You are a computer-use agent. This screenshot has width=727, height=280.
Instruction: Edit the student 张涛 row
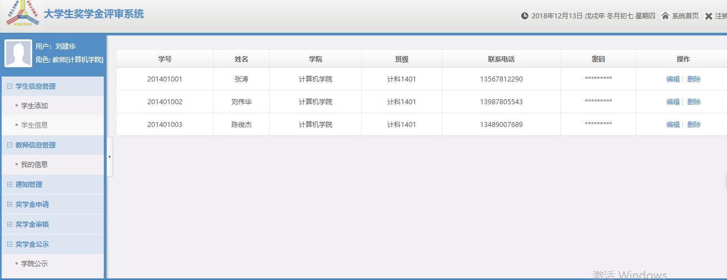(x=673, y=79)
